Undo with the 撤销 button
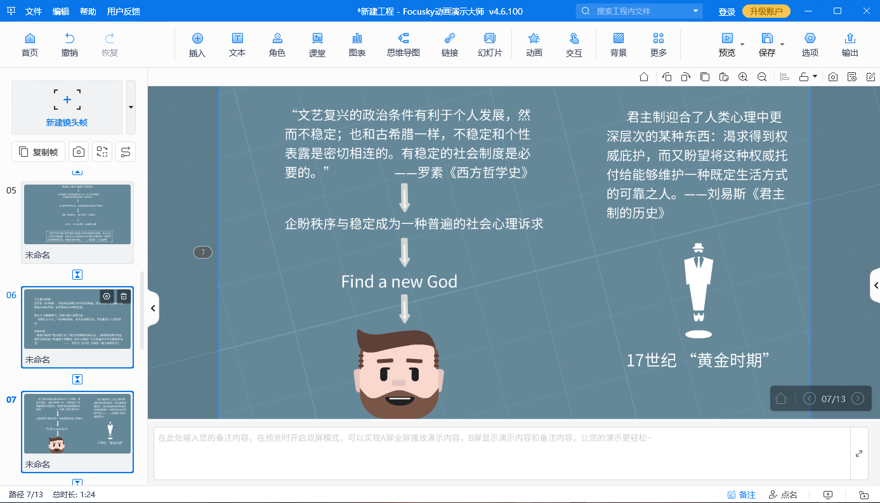Viewport: 880px width, 503px height. click(x=70, y=44)
